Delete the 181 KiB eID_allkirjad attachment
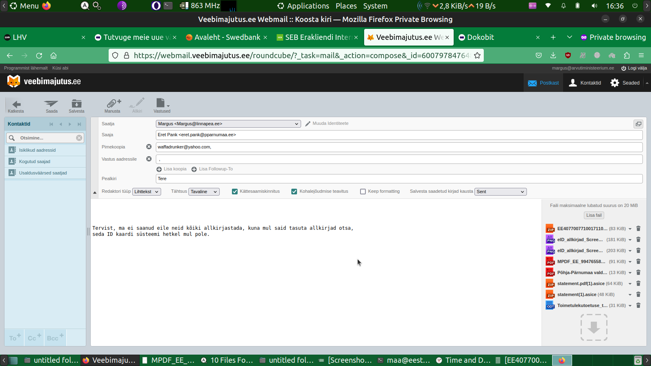 638,240
